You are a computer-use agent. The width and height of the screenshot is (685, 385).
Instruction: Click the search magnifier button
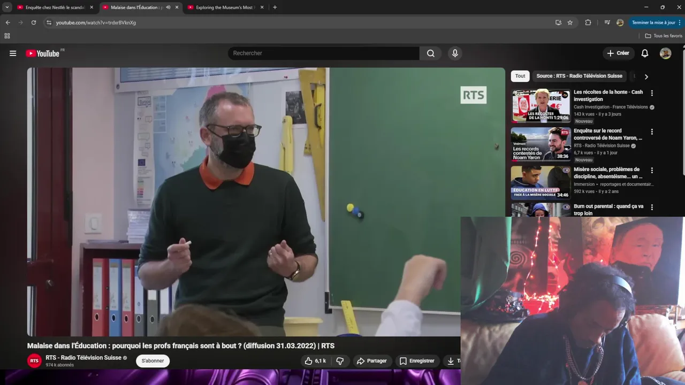[x=430, y=53]
